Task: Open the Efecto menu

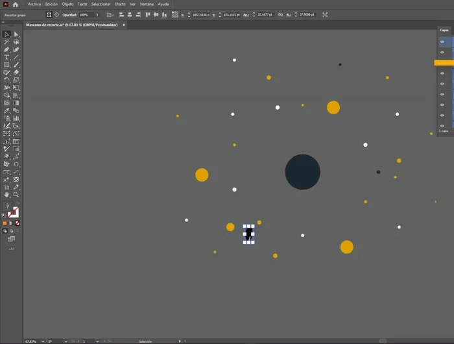Action: pyautogui.click(x=120, y=4)
